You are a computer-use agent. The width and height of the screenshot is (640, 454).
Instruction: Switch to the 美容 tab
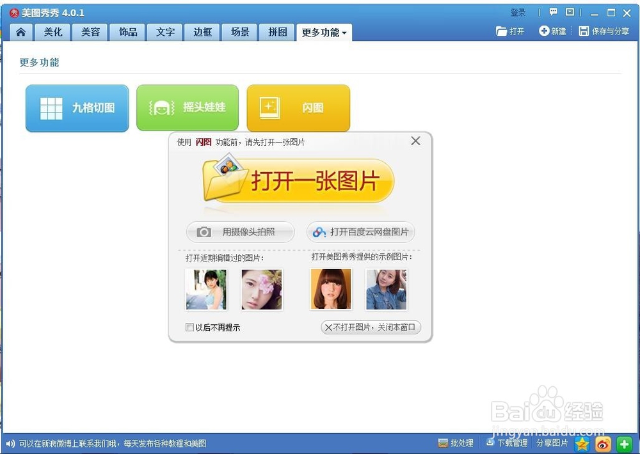90,32
